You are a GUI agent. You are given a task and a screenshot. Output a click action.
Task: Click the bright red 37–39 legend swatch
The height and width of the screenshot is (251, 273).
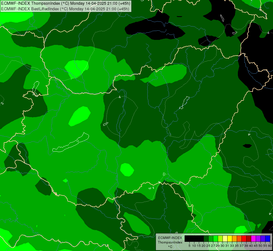[244, 238]
